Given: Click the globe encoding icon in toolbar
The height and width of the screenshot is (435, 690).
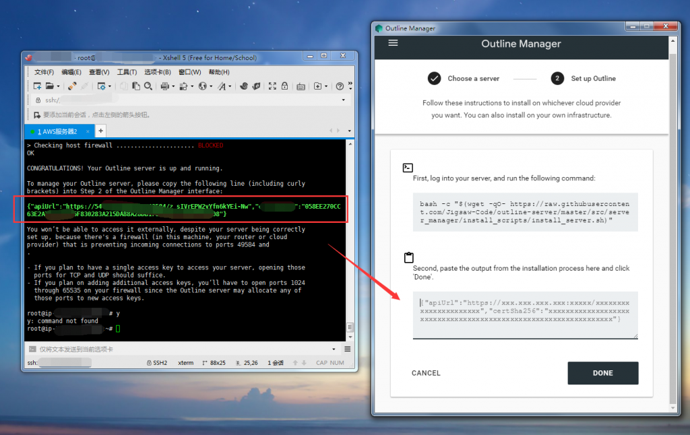Looking at the screenshot, I should [x=201, y=86].
